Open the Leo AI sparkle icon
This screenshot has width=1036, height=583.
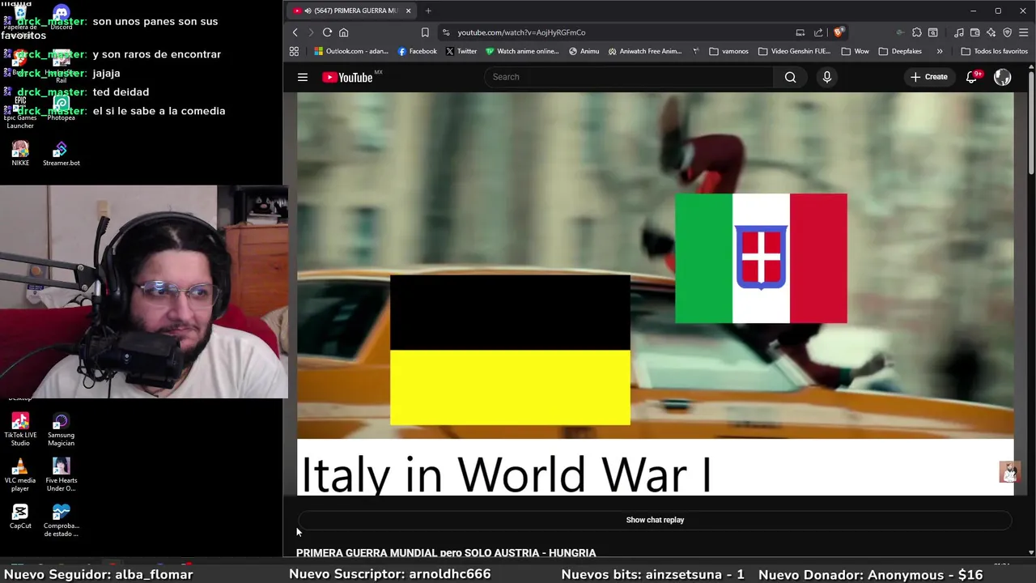pos(991,32)
